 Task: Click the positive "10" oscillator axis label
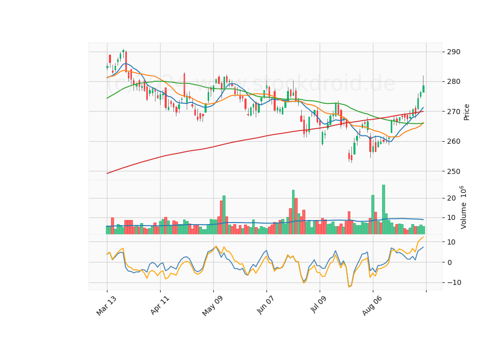pyautogui.click(x=452, y=242)
